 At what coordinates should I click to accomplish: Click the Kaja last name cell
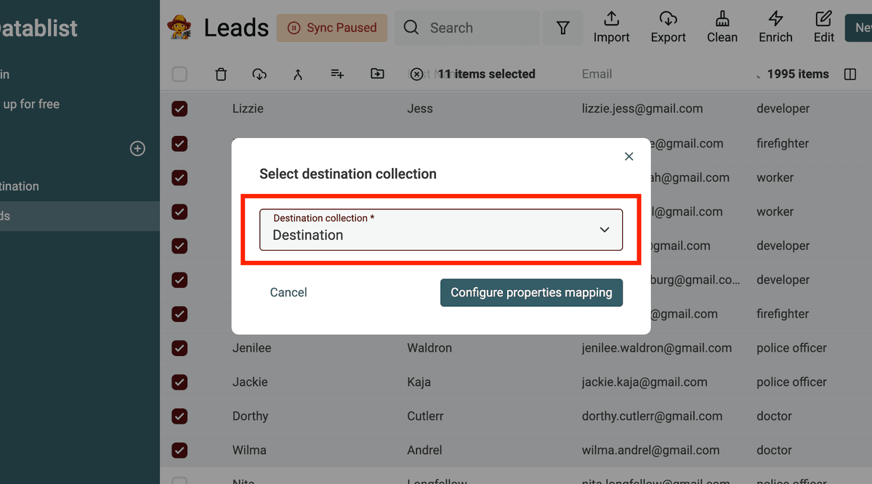tap(419, 382)
